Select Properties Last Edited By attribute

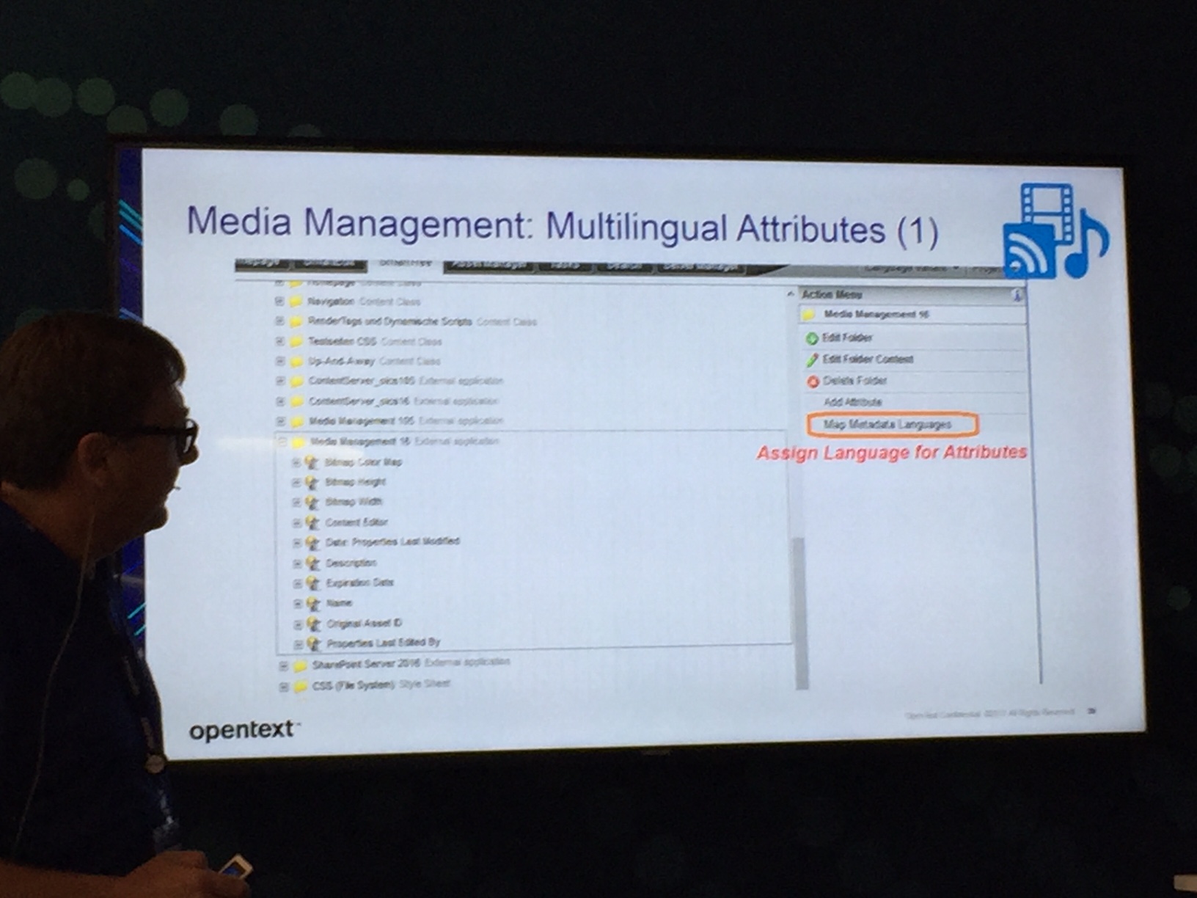[383, 643]
